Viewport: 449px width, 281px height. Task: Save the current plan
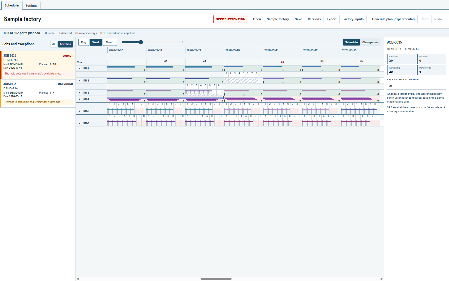(x=299, y=19)
